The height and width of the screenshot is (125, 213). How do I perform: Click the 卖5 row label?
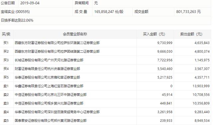(6, 121)
